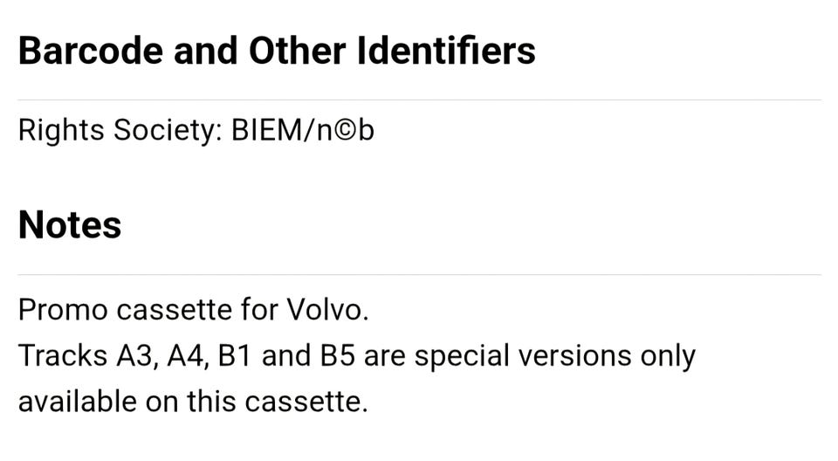The height and width of the screenshot is (461, 838).
Task: Click the B5 track reference
Action: coord(337,355)
